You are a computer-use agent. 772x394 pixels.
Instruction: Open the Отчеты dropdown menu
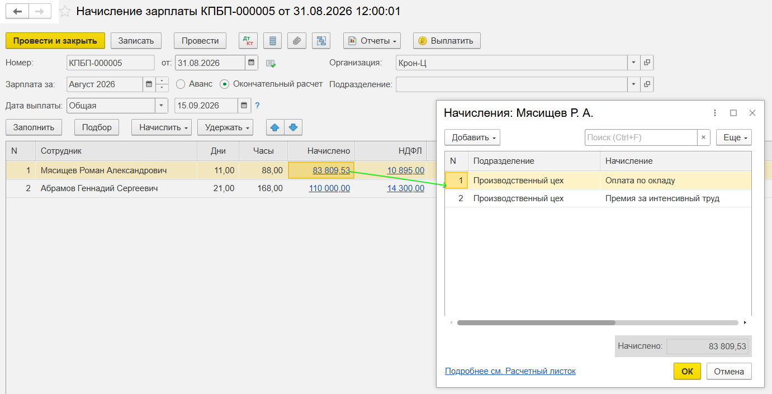372,41
